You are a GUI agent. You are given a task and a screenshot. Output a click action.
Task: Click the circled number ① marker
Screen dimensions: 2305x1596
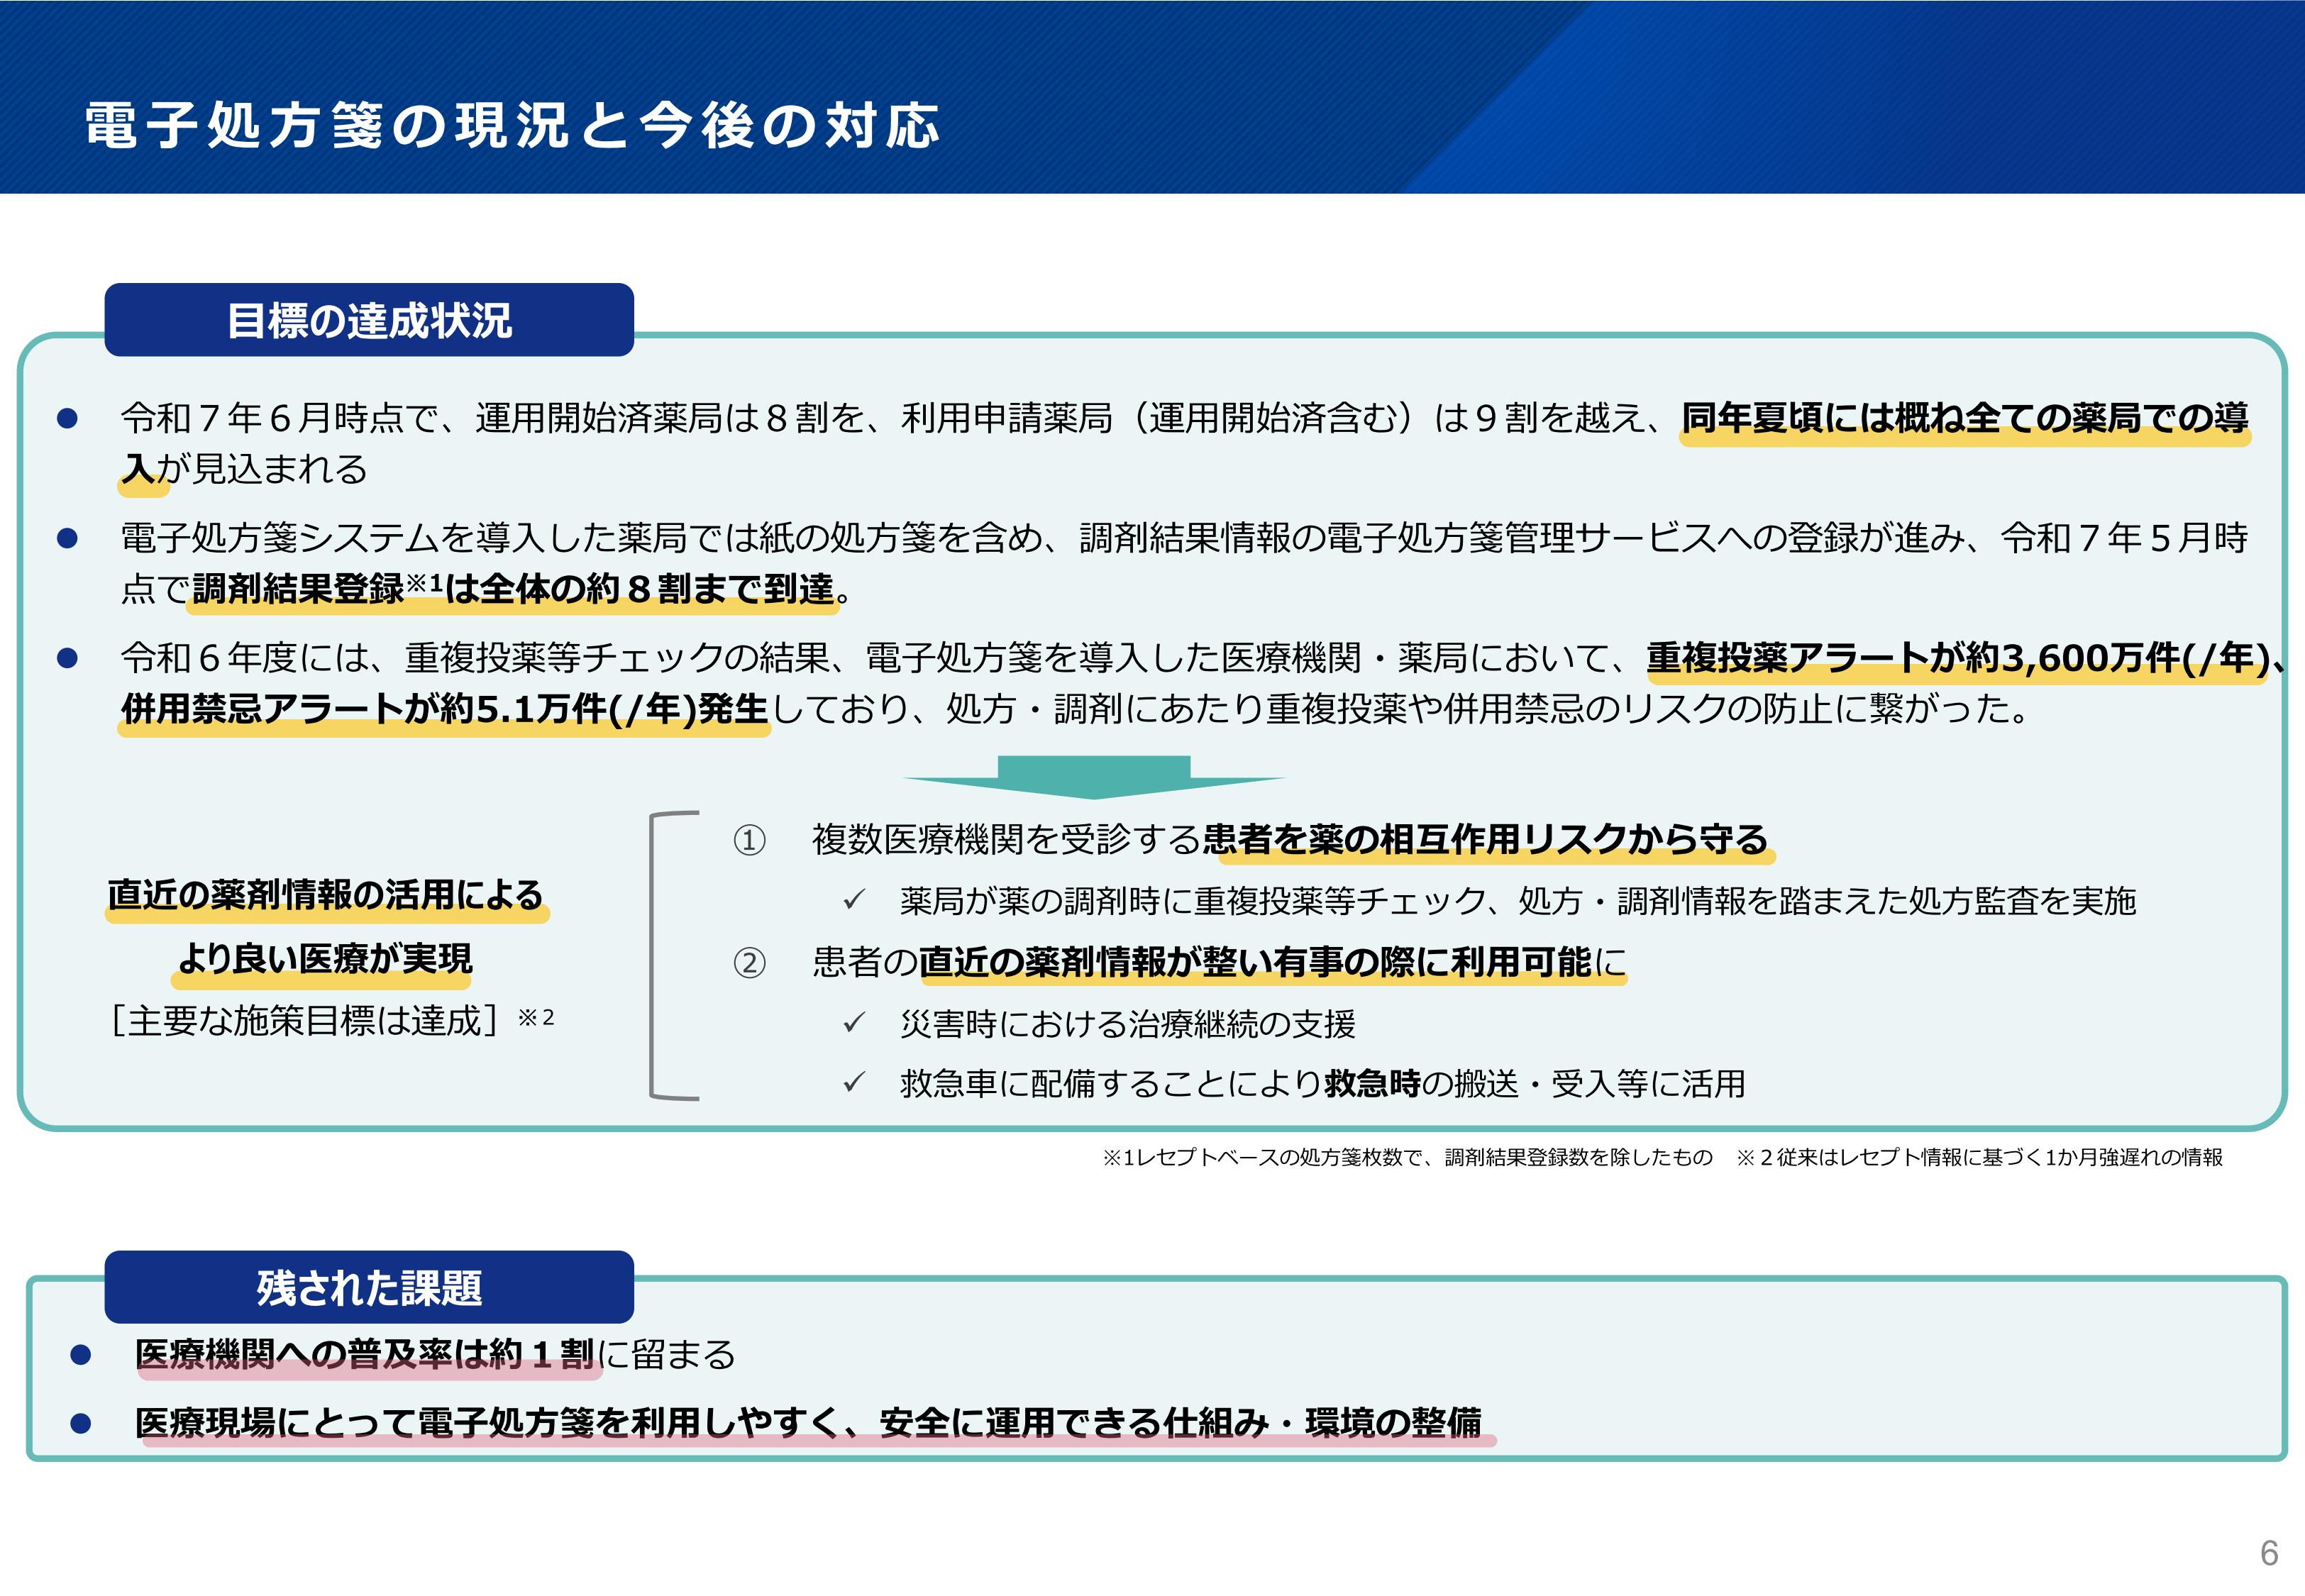(749, 840)
